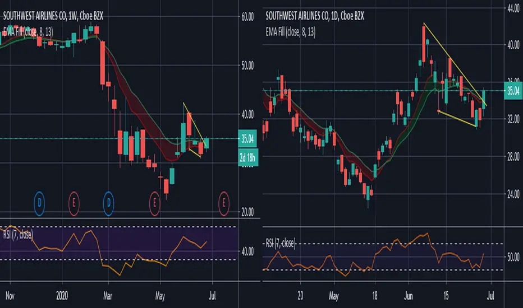Select the 1W Southwest Airlines chart title
The image size is (523, 308).
point(53,16)
